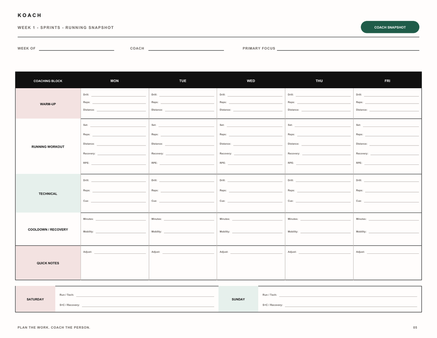This screenshot has width=437, height=338.
Task: Click the QUICK NOTES row label
Action: point(48,263)
